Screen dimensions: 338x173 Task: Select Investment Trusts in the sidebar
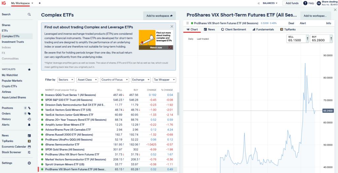click(x=13, y=42)
